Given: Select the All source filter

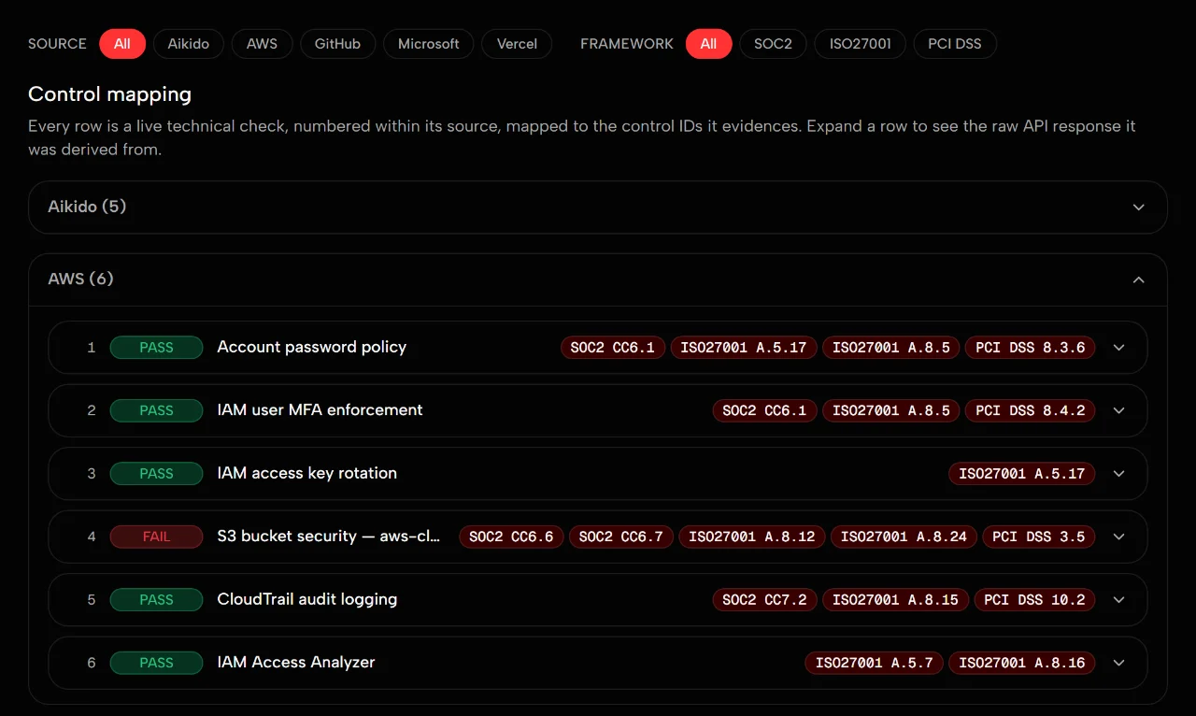Looking at the screenshot, I should [x=122, y=44].
